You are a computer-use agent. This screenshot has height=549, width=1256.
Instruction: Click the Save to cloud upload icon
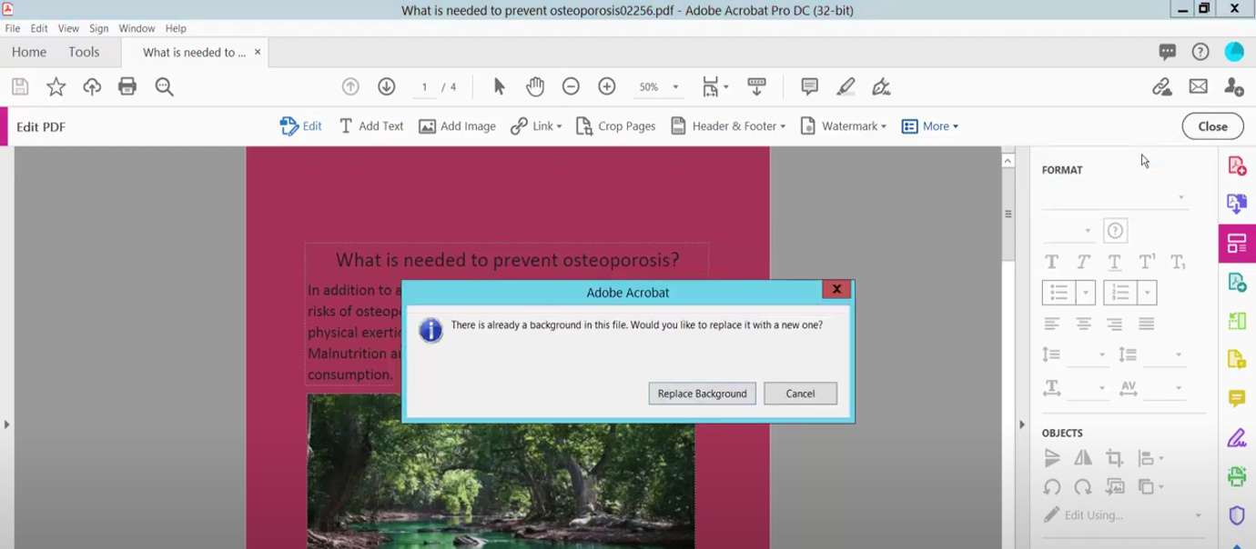[92, 86]
